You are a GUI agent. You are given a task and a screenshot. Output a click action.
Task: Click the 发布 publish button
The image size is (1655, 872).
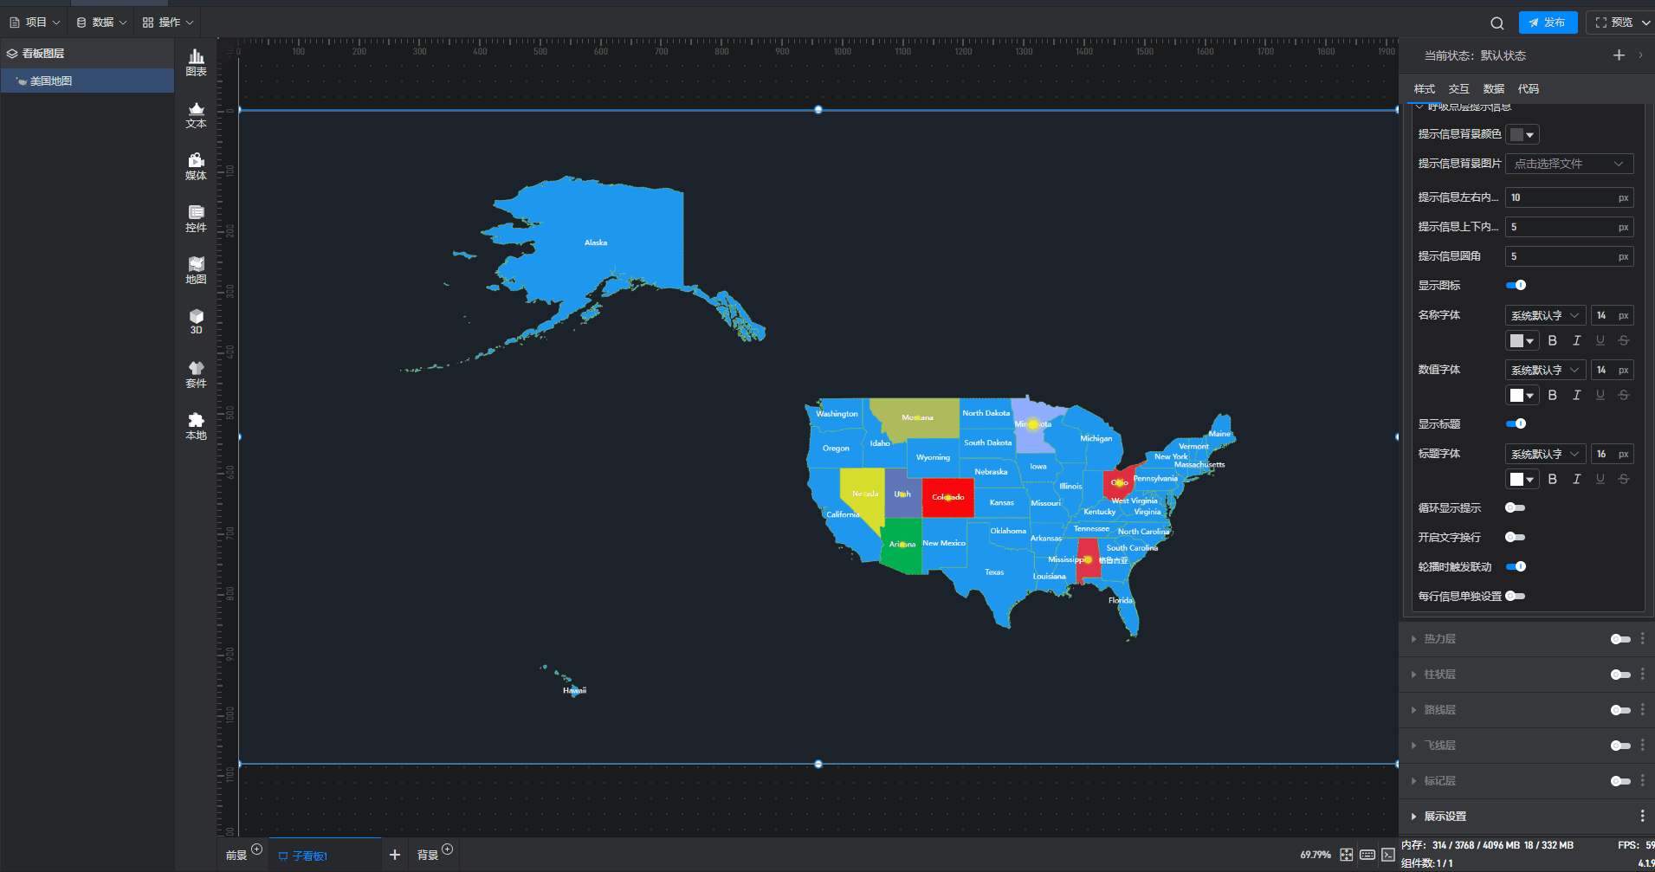coord(1547,23)
